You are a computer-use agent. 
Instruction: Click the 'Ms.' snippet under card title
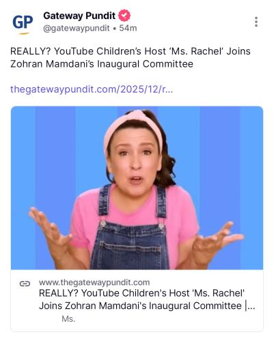68,319
